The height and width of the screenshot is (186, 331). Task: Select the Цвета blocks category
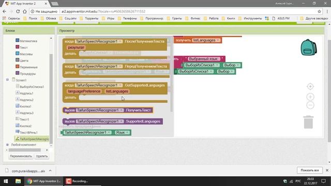click(24, 60)
